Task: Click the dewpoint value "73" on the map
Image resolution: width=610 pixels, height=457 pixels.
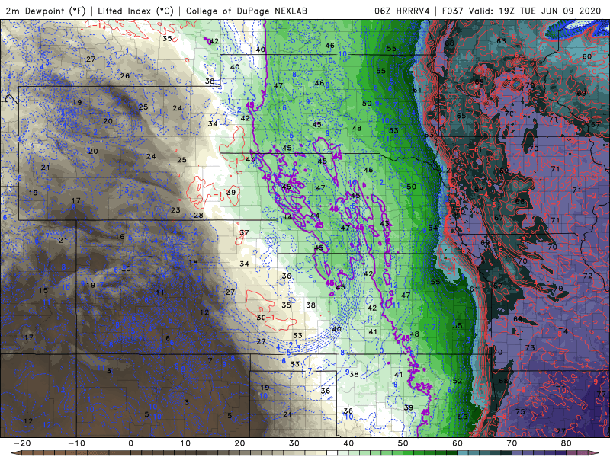Action: [530, 347]
